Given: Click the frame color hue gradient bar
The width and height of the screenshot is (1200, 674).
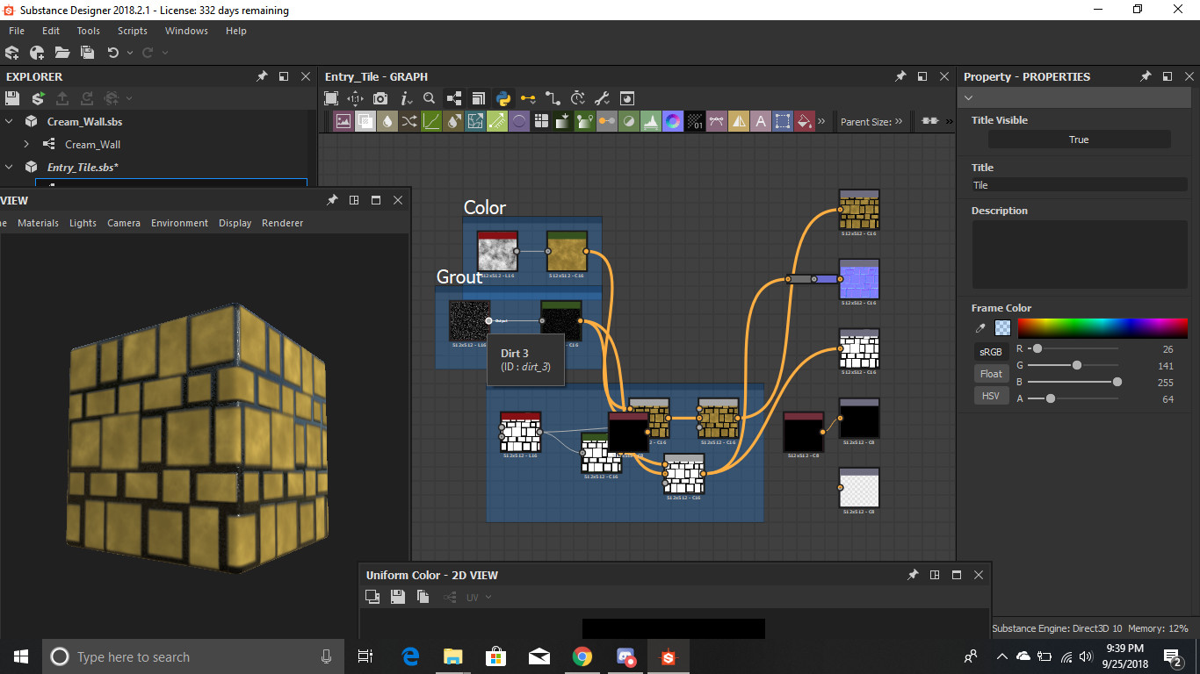Looking at the screenshot, I should pyautogui.click(x=1102, y=328).
